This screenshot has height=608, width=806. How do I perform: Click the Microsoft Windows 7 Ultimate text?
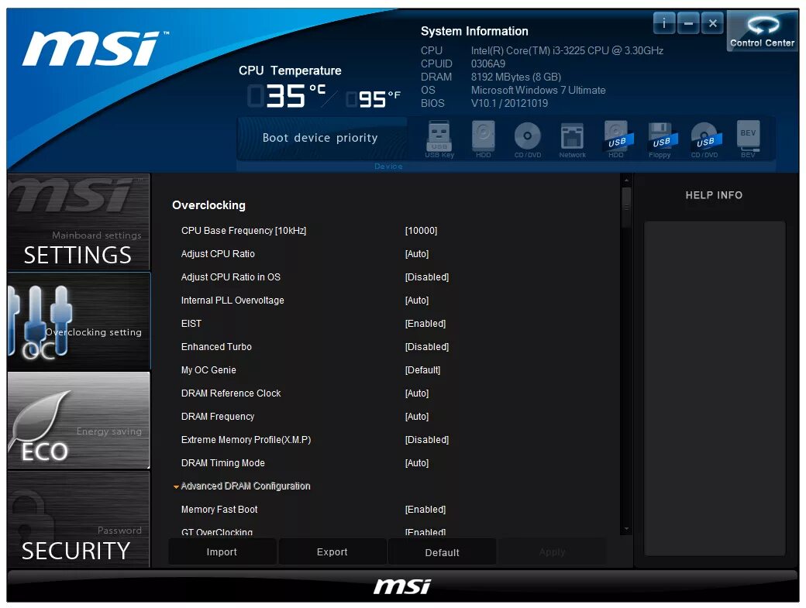pyautogui.click(x=538, y=90)
